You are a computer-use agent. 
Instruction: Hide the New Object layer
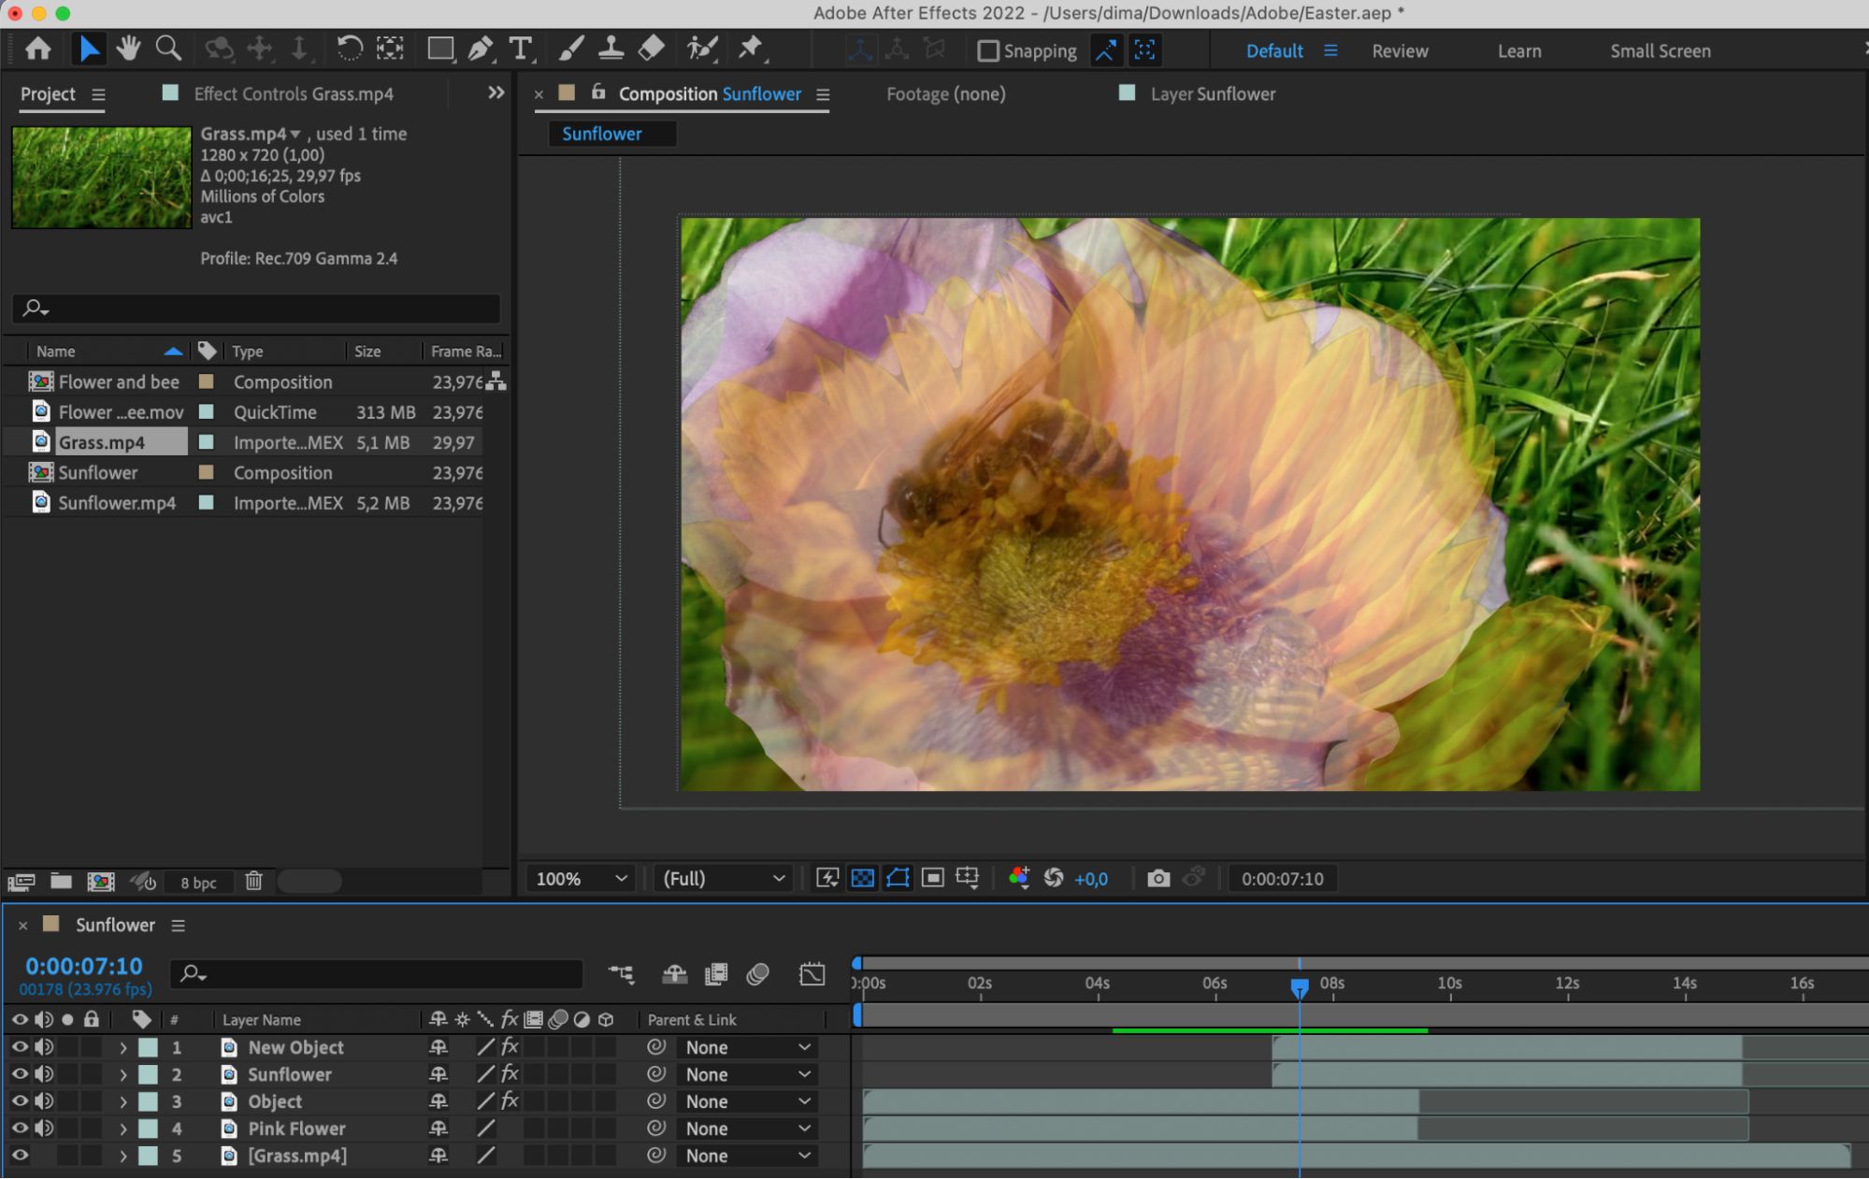(20, 1047)
